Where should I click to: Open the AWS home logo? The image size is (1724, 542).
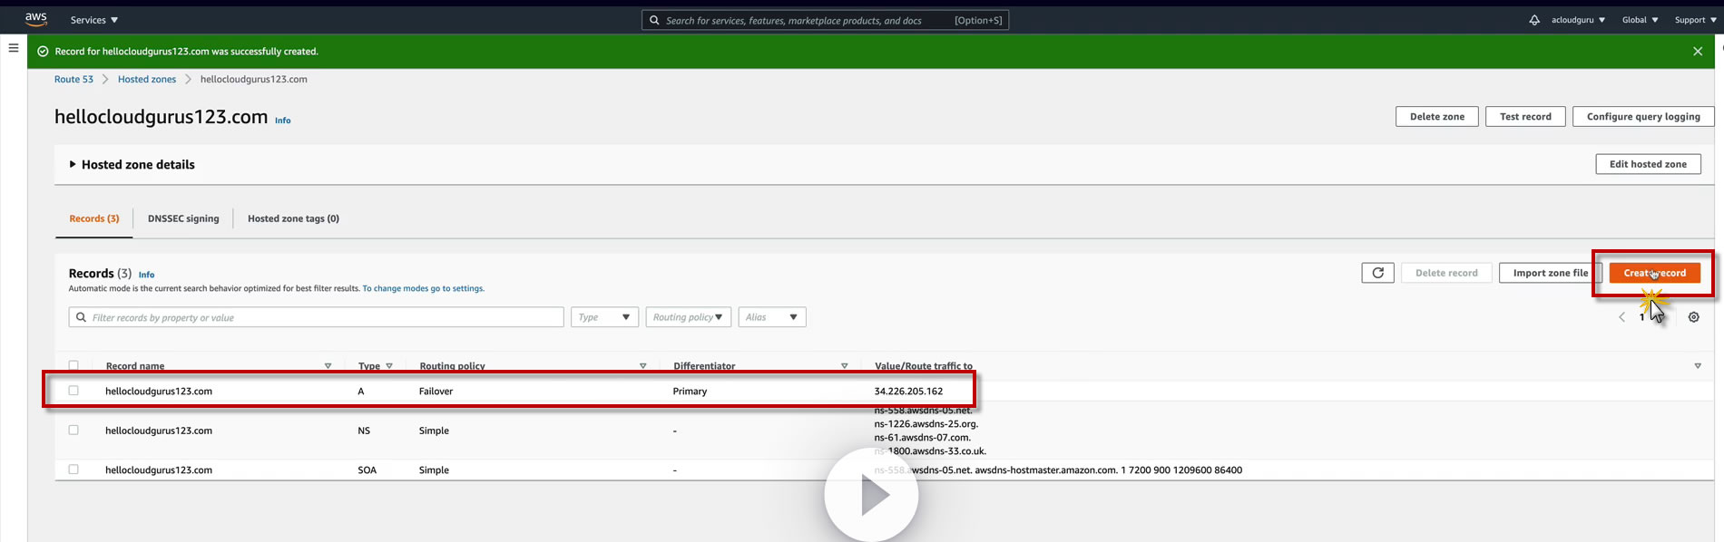click(x=36, y=19)
